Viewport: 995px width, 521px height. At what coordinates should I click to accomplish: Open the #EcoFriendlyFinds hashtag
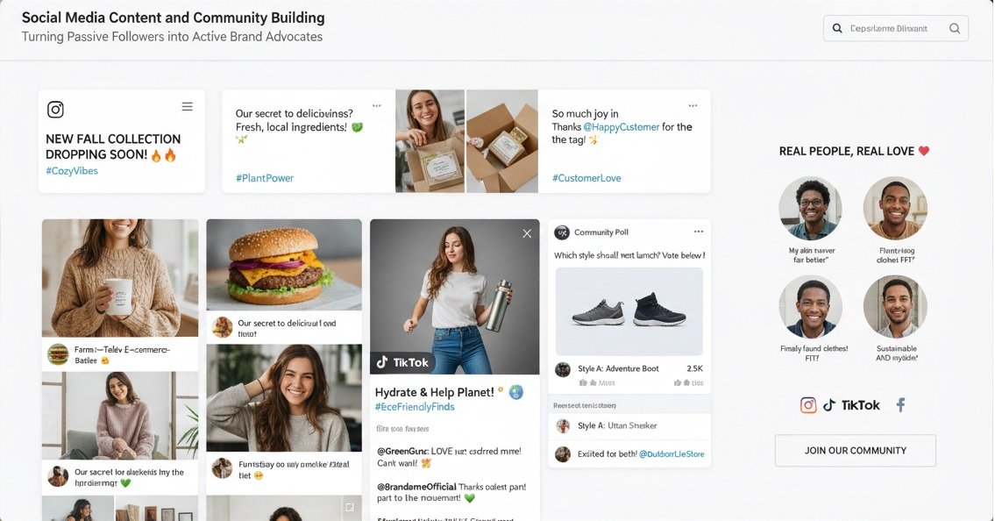point(415,407)
